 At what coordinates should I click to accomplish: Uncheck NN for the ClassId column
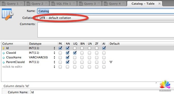[67, 53]
